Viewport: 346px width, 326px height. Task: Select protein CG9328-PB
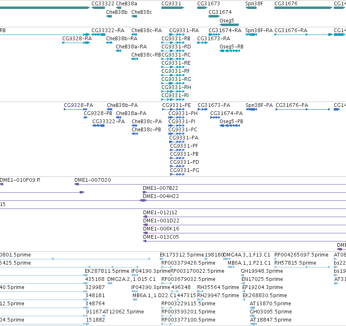tap(98, 113)
